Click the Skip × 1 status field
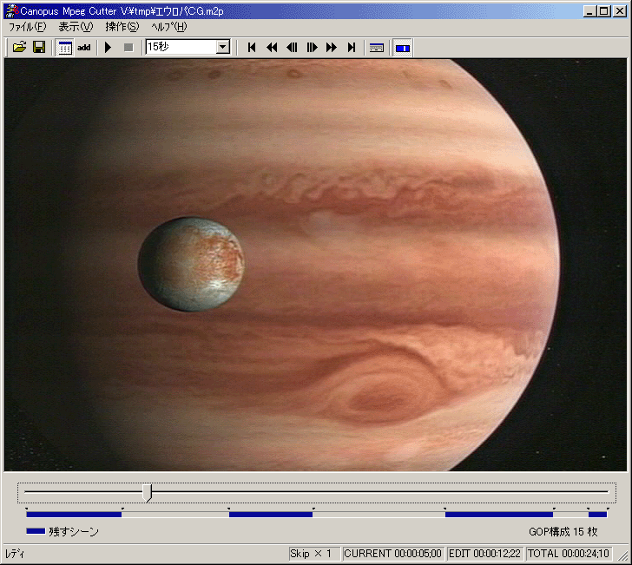This screenshot has height=565, width=632. pyautogui.click(x=314, y=554)
